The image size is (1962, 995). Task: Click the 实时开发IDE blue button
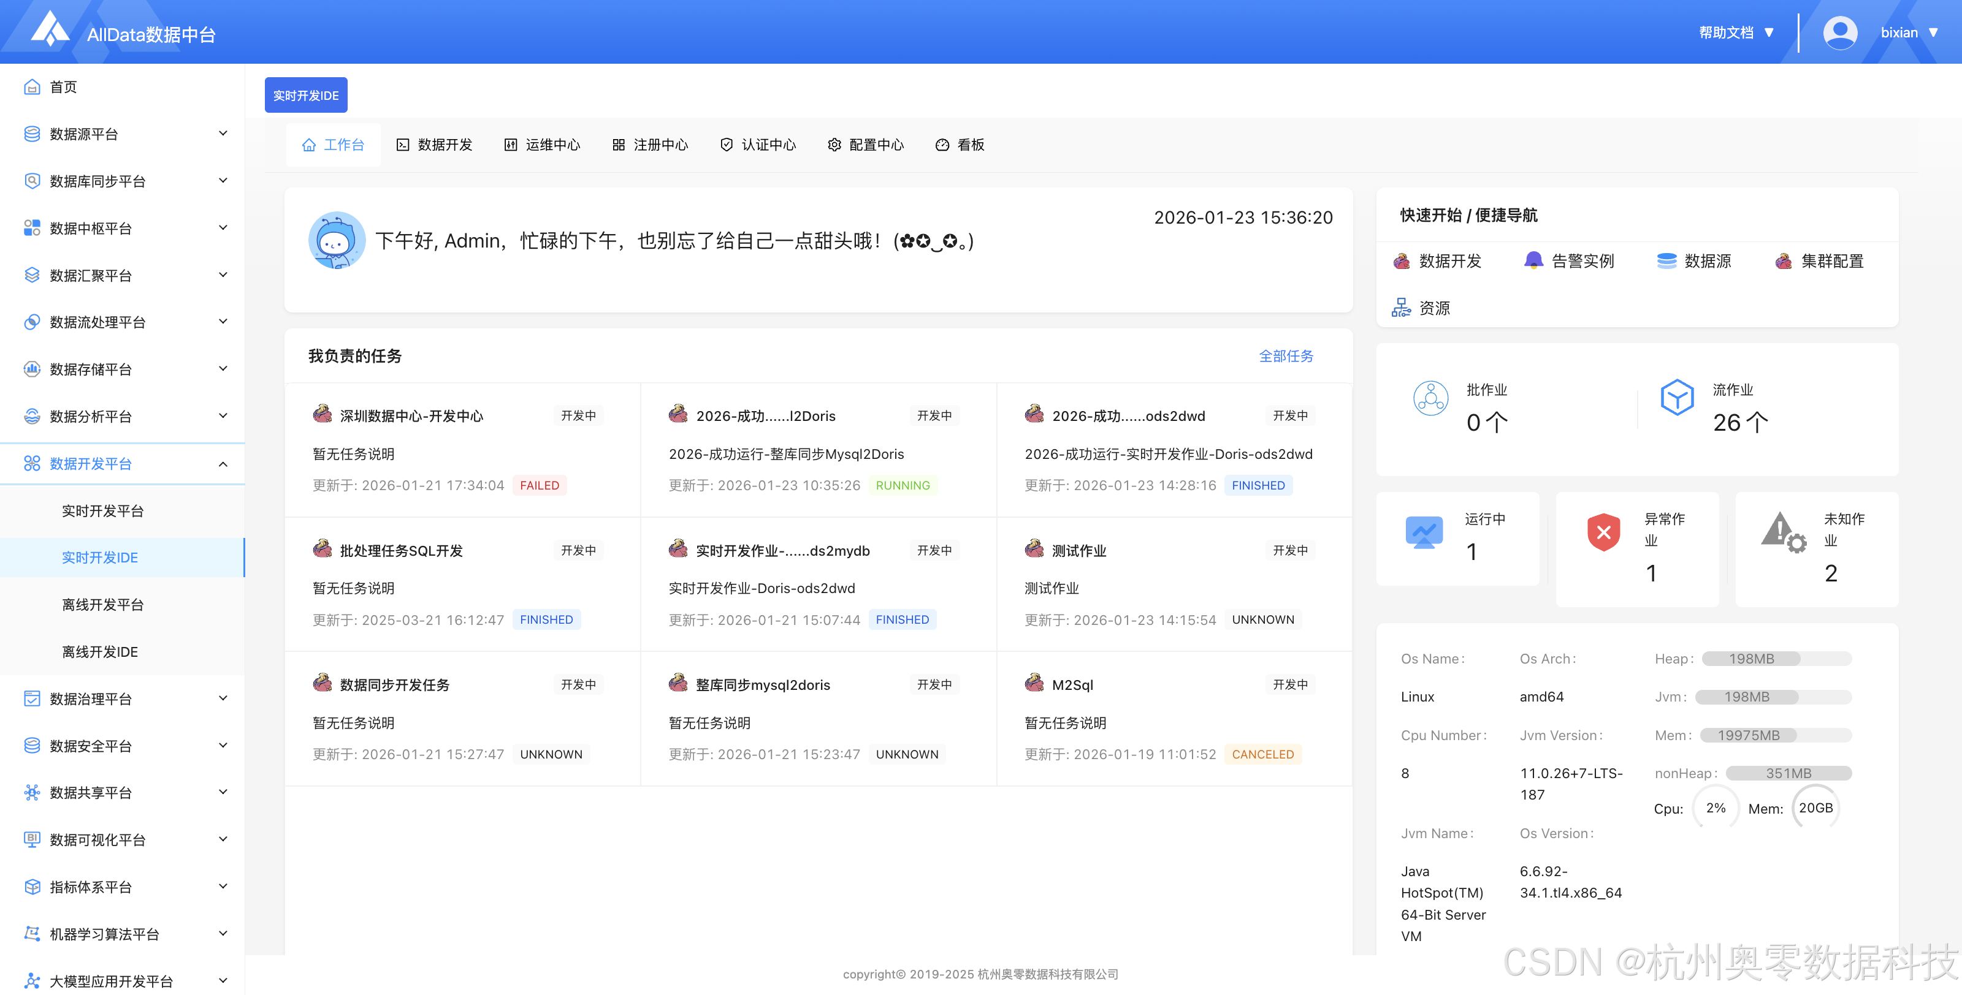click(x=305, y=95)
